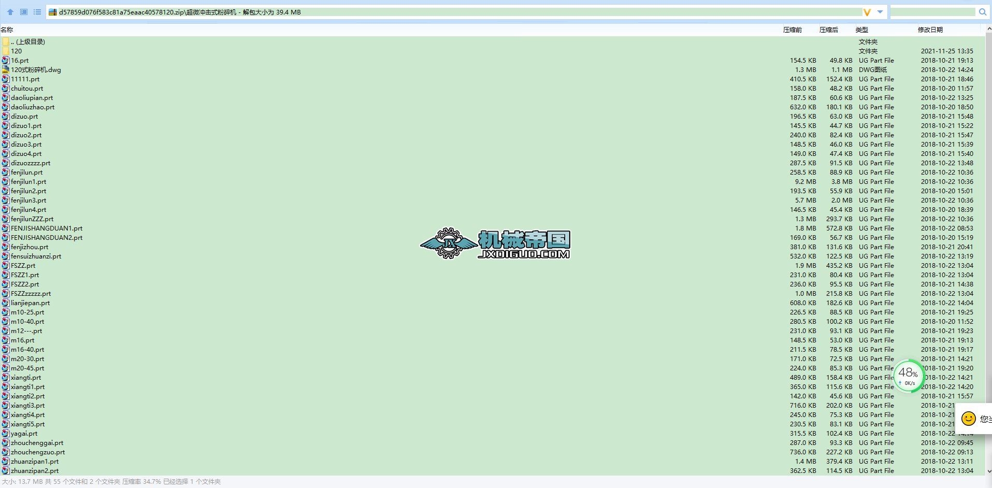Viewport: 992px width, 488px height.
Task: Click the daoliuzhao.prt file icon
Action: (x=6, y=107)
